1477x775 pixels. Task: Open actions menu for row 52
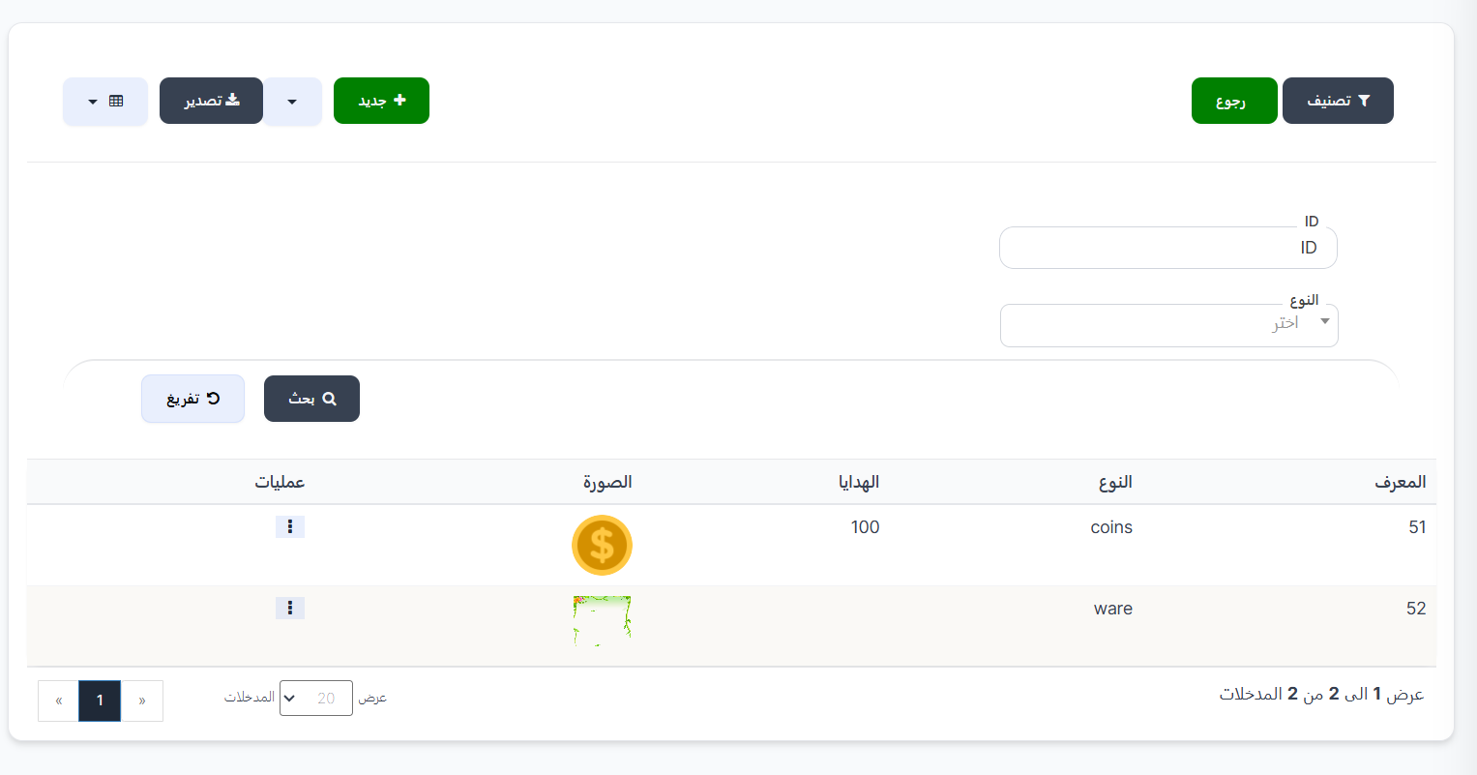click(x=290, y=608)
